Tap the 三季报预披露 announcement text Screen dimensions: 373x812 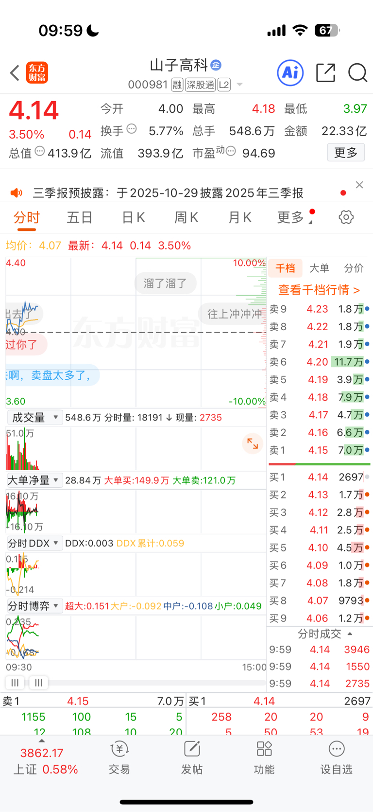[x=168, y=193]
